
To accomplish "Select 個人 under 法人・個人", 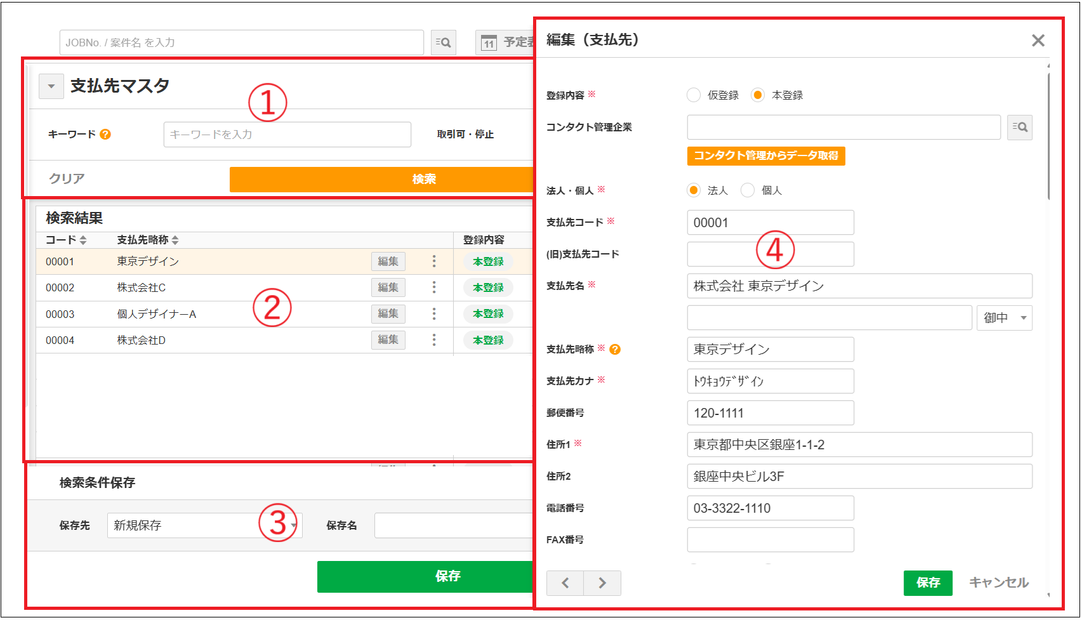I will tap(748, 190).
